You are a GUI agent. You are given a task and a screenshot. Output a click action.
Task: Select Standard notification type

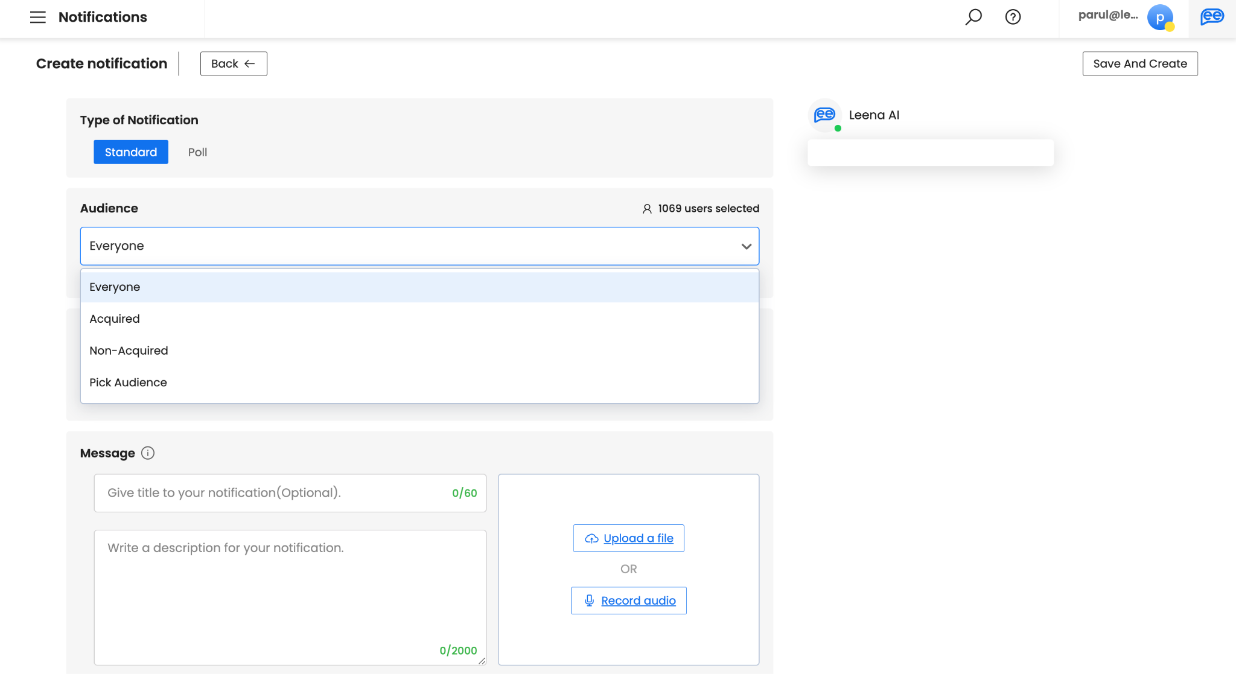pos(130,152)
